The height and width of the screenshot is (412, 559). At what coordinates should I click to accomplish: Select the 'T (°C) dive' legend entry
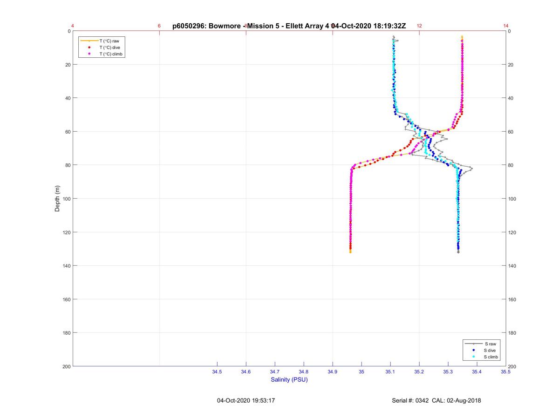pos(109,47)
